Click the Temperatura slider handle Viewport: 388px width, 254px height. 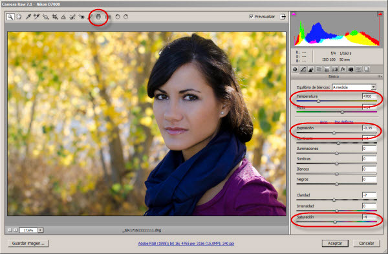click(318, 101)
